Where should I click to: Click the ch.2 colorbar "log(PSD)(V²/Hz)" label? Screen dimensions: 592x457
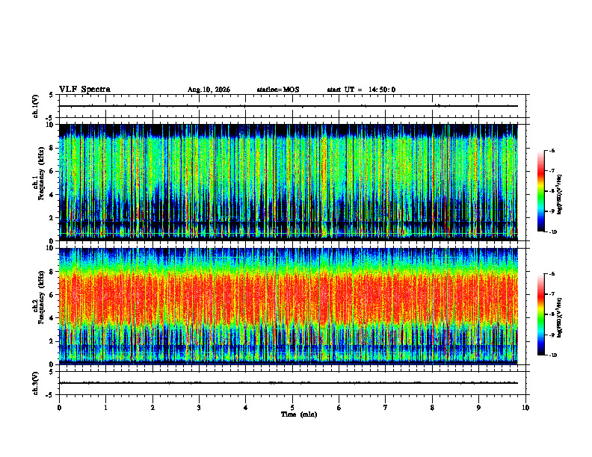click(560, 317)
